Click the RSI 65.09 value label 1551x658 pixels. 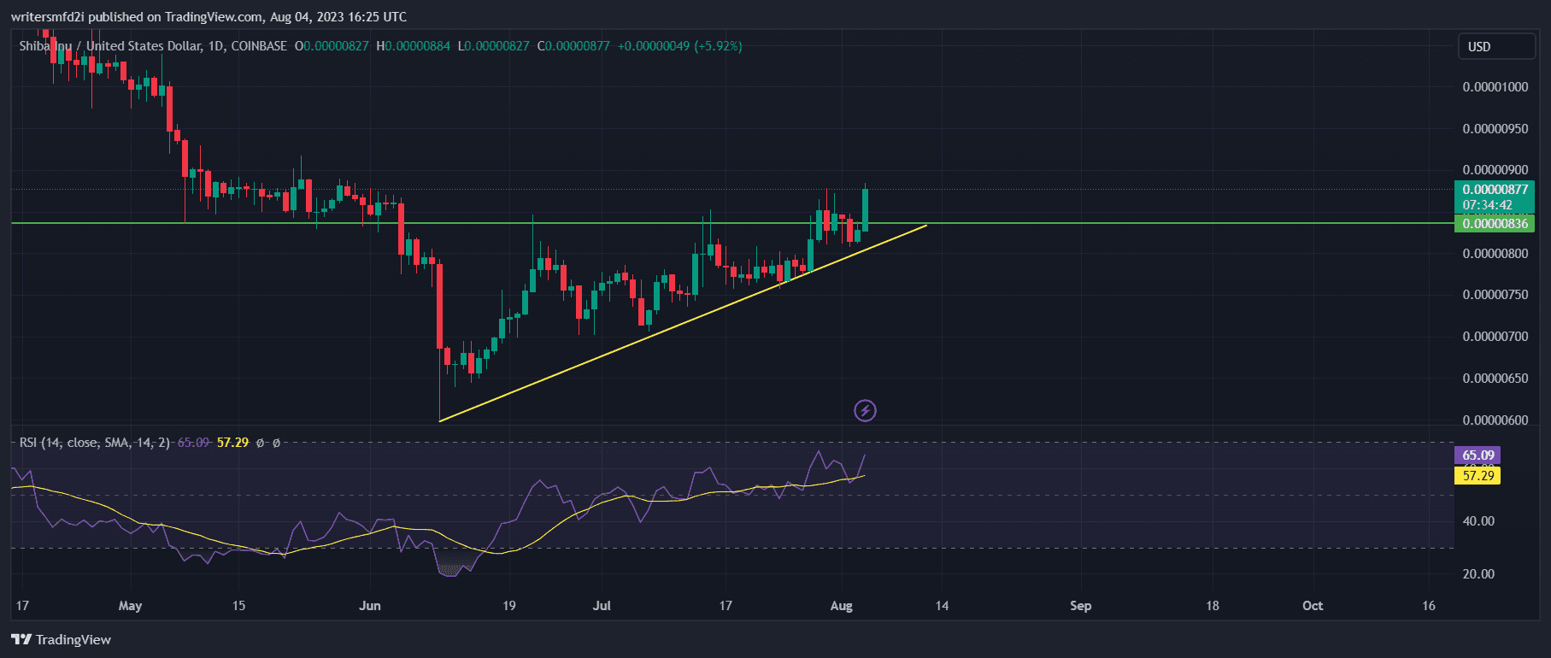pos(1478,455)
